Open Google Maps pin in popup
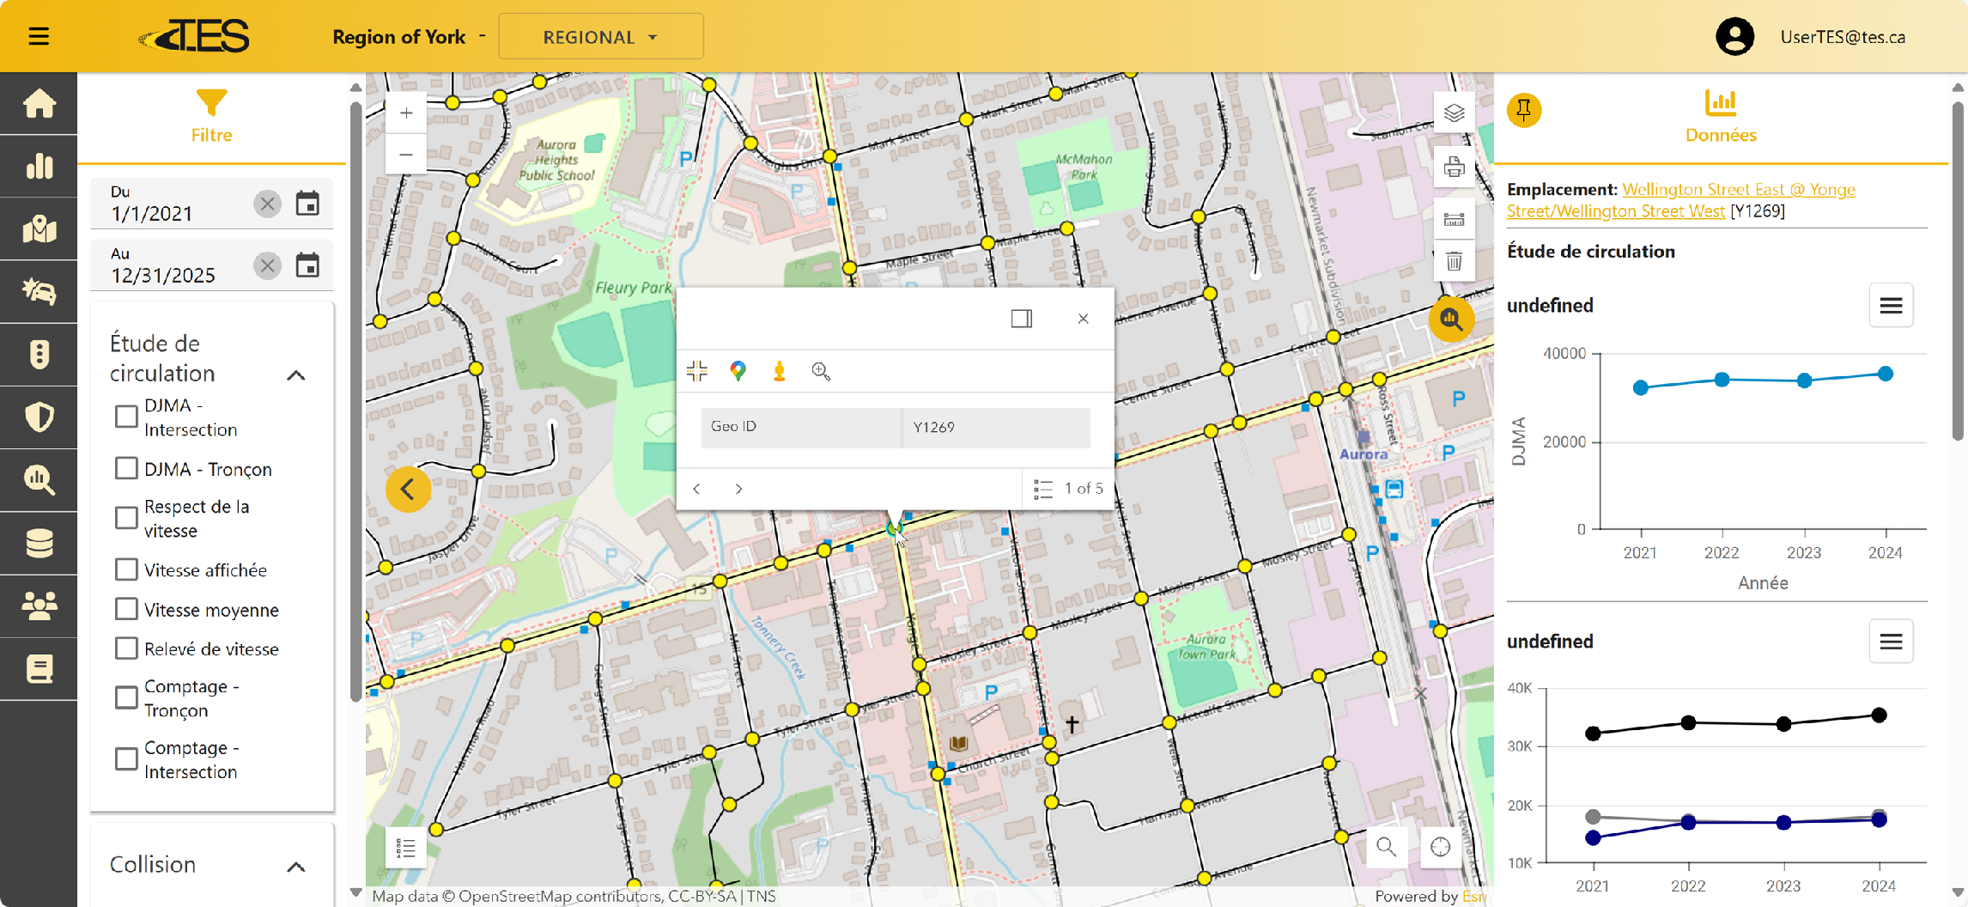 (738, 371)
